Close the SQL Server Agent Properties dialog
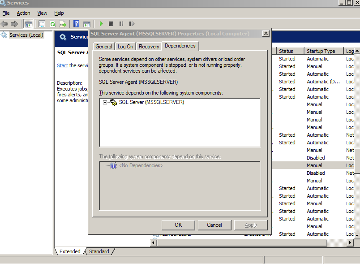Viewport: 360px width, 264px height. [x=266, y=34]
